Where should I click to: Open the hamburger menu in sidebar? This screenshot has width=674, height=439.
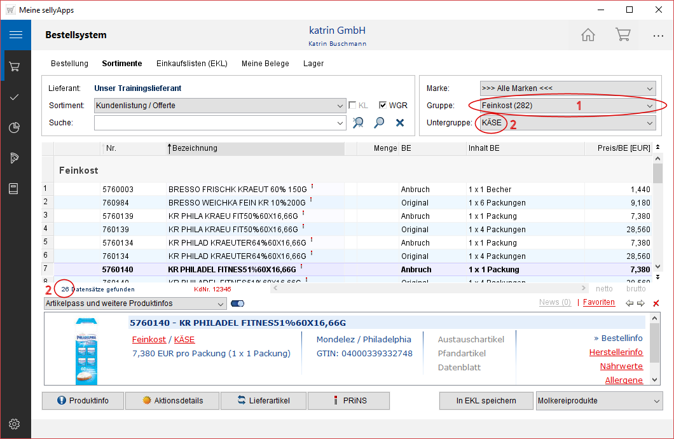(x=15, y=35)
